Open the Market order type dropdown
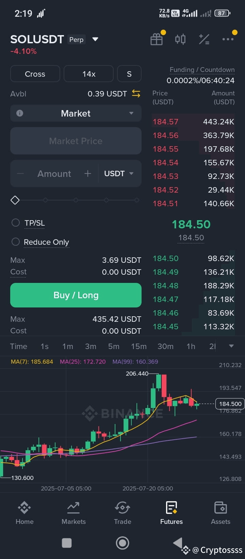The width and height of the screenshot is (245, 559). 76,113
